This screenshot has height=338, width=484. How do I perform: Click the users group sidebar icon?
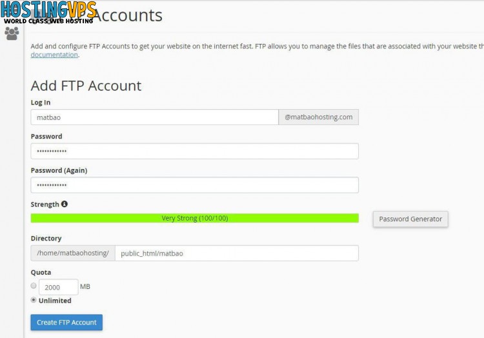click(x=12, y=34)
